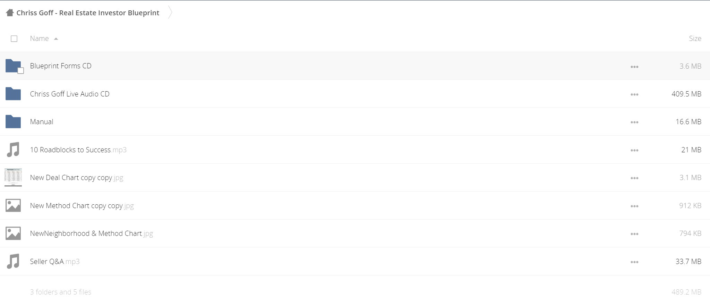The height and width of the screenshot is (307, 710).
Task: Open the New Deal Chart copy copy thumbnail
Action: [x=13, y=177]
